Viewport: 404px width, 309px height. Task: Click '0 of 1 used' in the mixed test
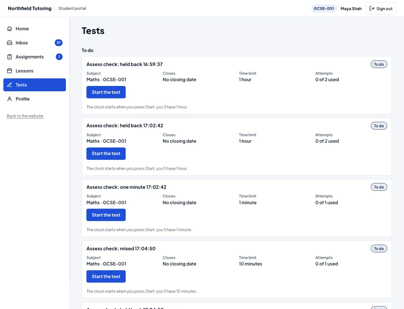click(x=327, y=264)
